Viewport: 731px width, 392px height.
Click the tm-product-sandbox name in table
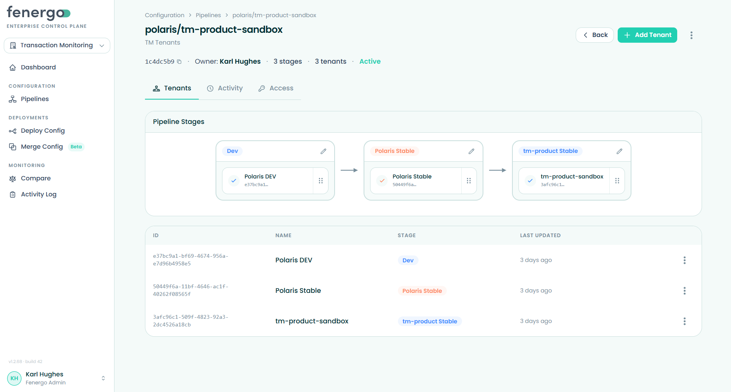click(312, 321)
